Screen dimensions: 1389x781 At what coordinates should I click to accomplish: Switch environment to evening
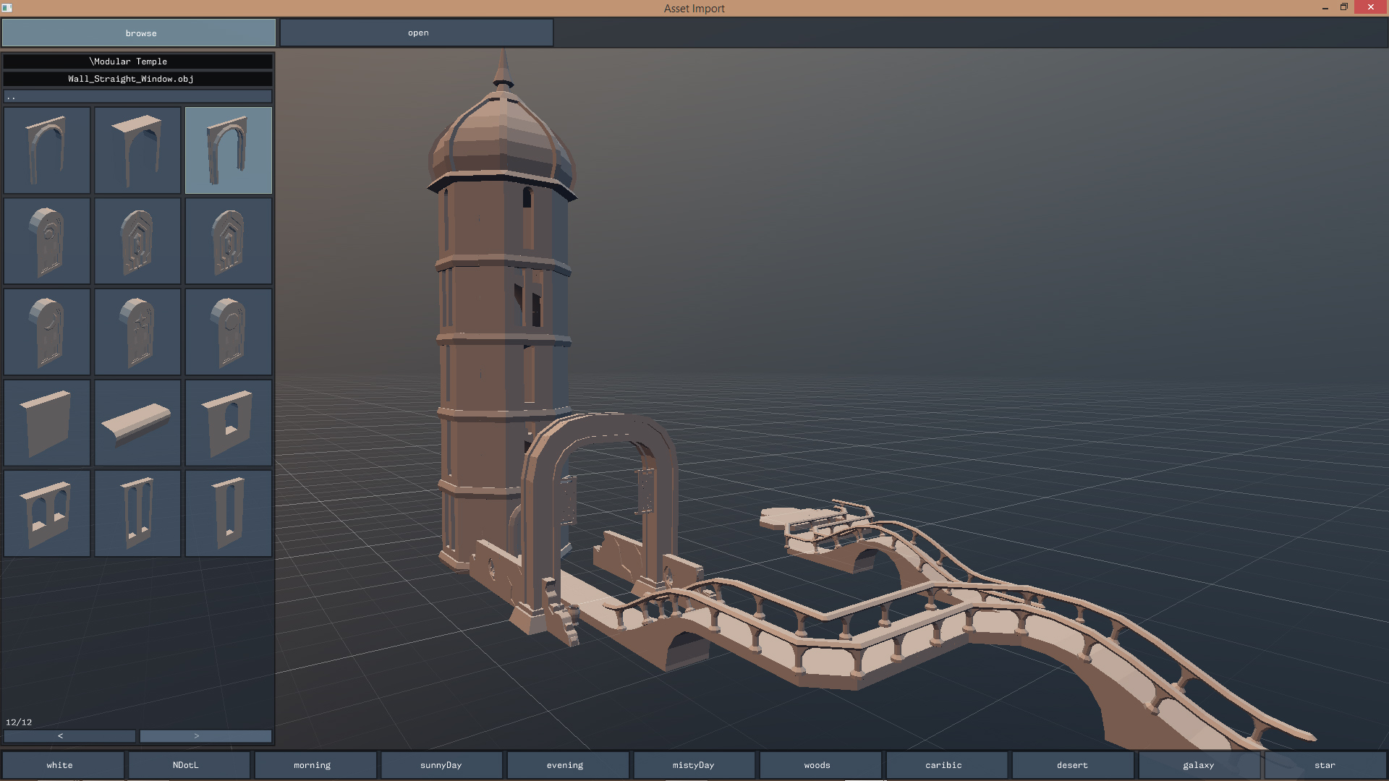pos(568,765)
